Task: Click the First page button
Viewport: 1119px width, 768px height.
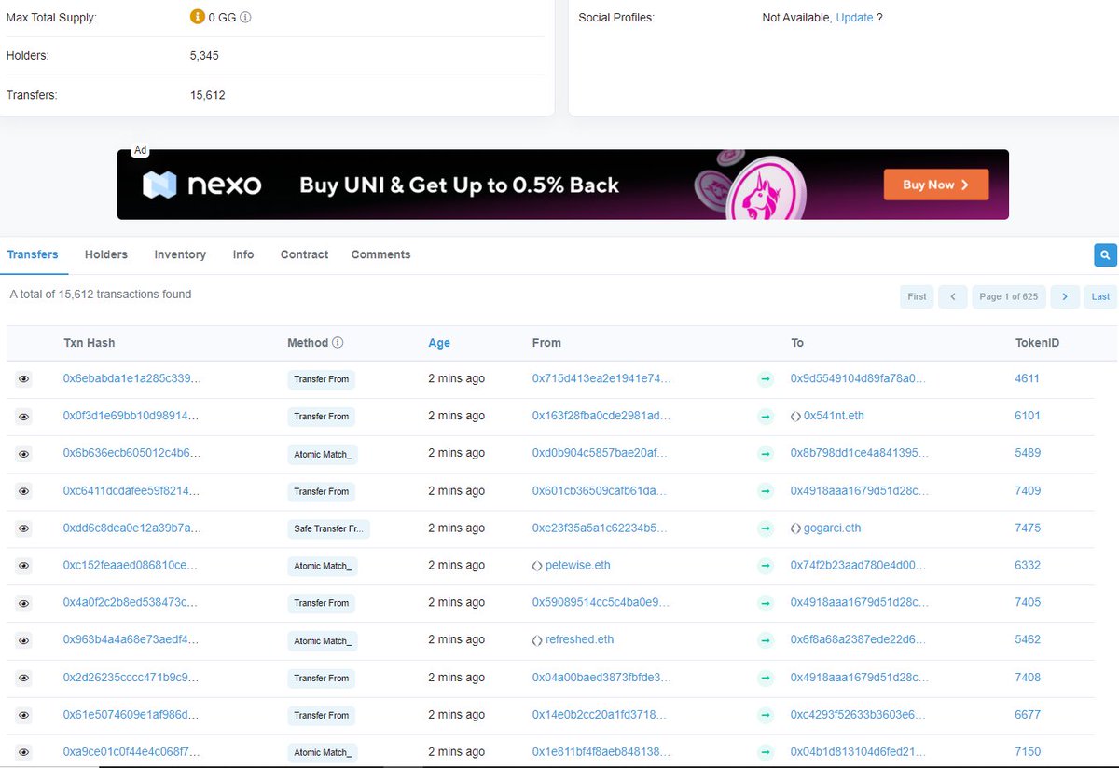Action: (918, 296)
